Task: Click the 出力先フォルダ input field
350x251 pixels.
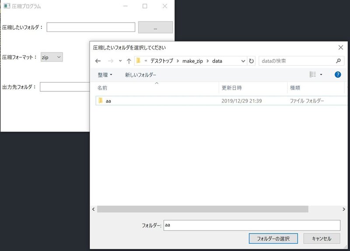Action: 65,87
